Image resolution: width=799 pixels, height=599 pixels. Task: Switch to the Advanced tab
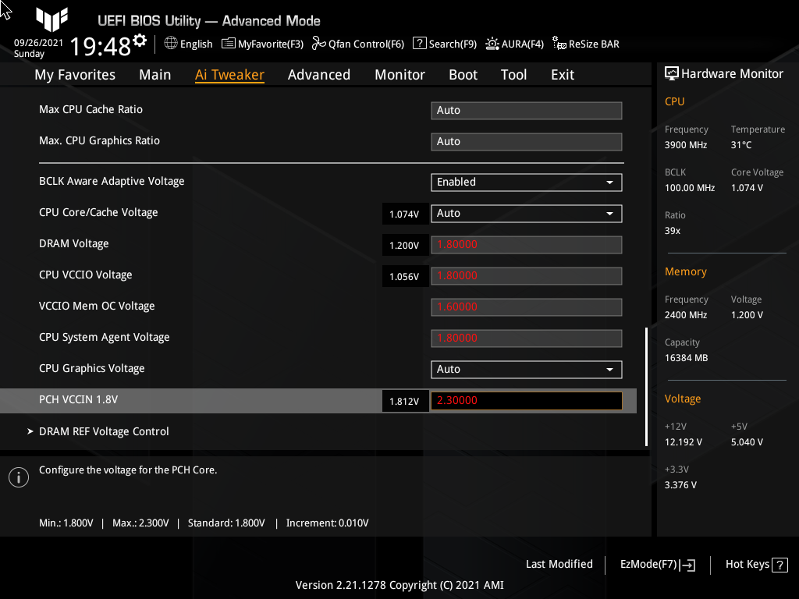click(319, 74)
